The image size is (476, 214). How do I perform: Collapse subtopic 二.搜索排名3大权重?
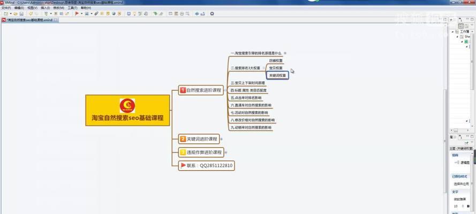pos(263,68)
